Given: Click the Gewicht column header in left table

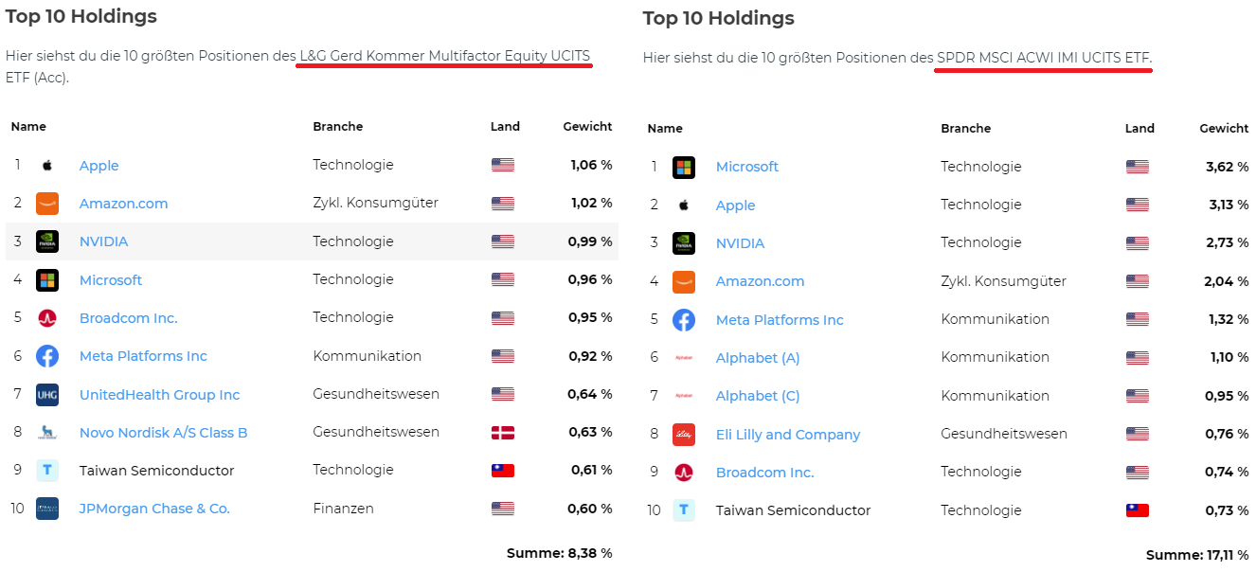Looking at the screenshot, I should tap(587, 127).
